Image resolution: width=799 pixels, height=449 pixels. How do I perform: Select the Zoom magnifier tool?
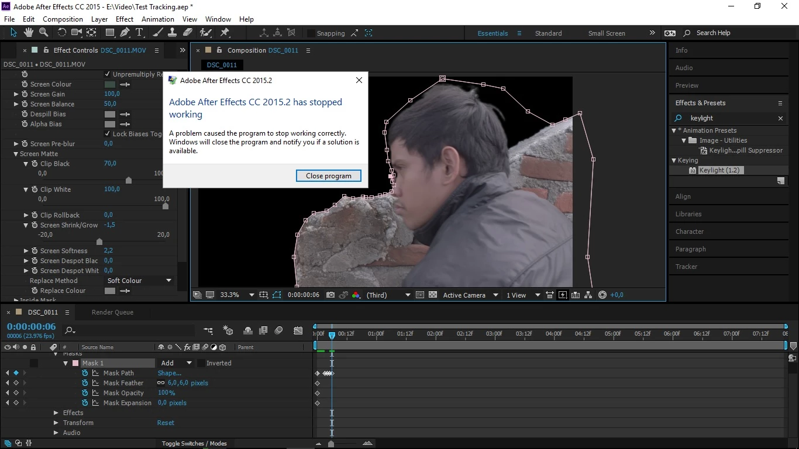[x=44, y=33]
